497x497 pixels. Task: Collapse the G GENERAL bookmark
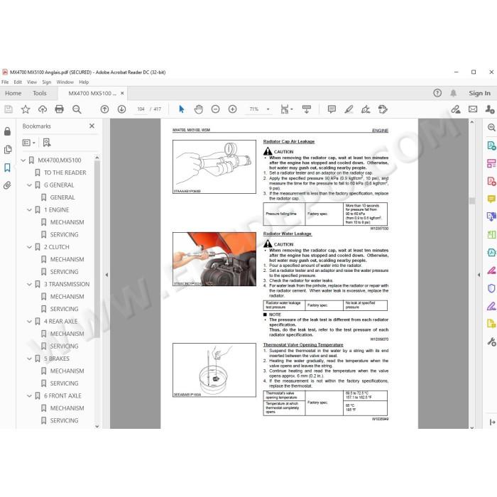pos(29,185)
